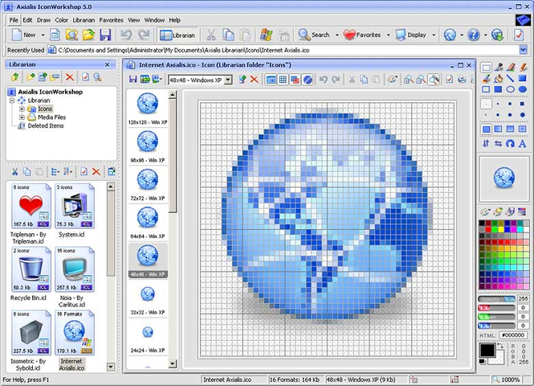Go up one level in Librarian panel
534x386 pixels.
(15, 77)
